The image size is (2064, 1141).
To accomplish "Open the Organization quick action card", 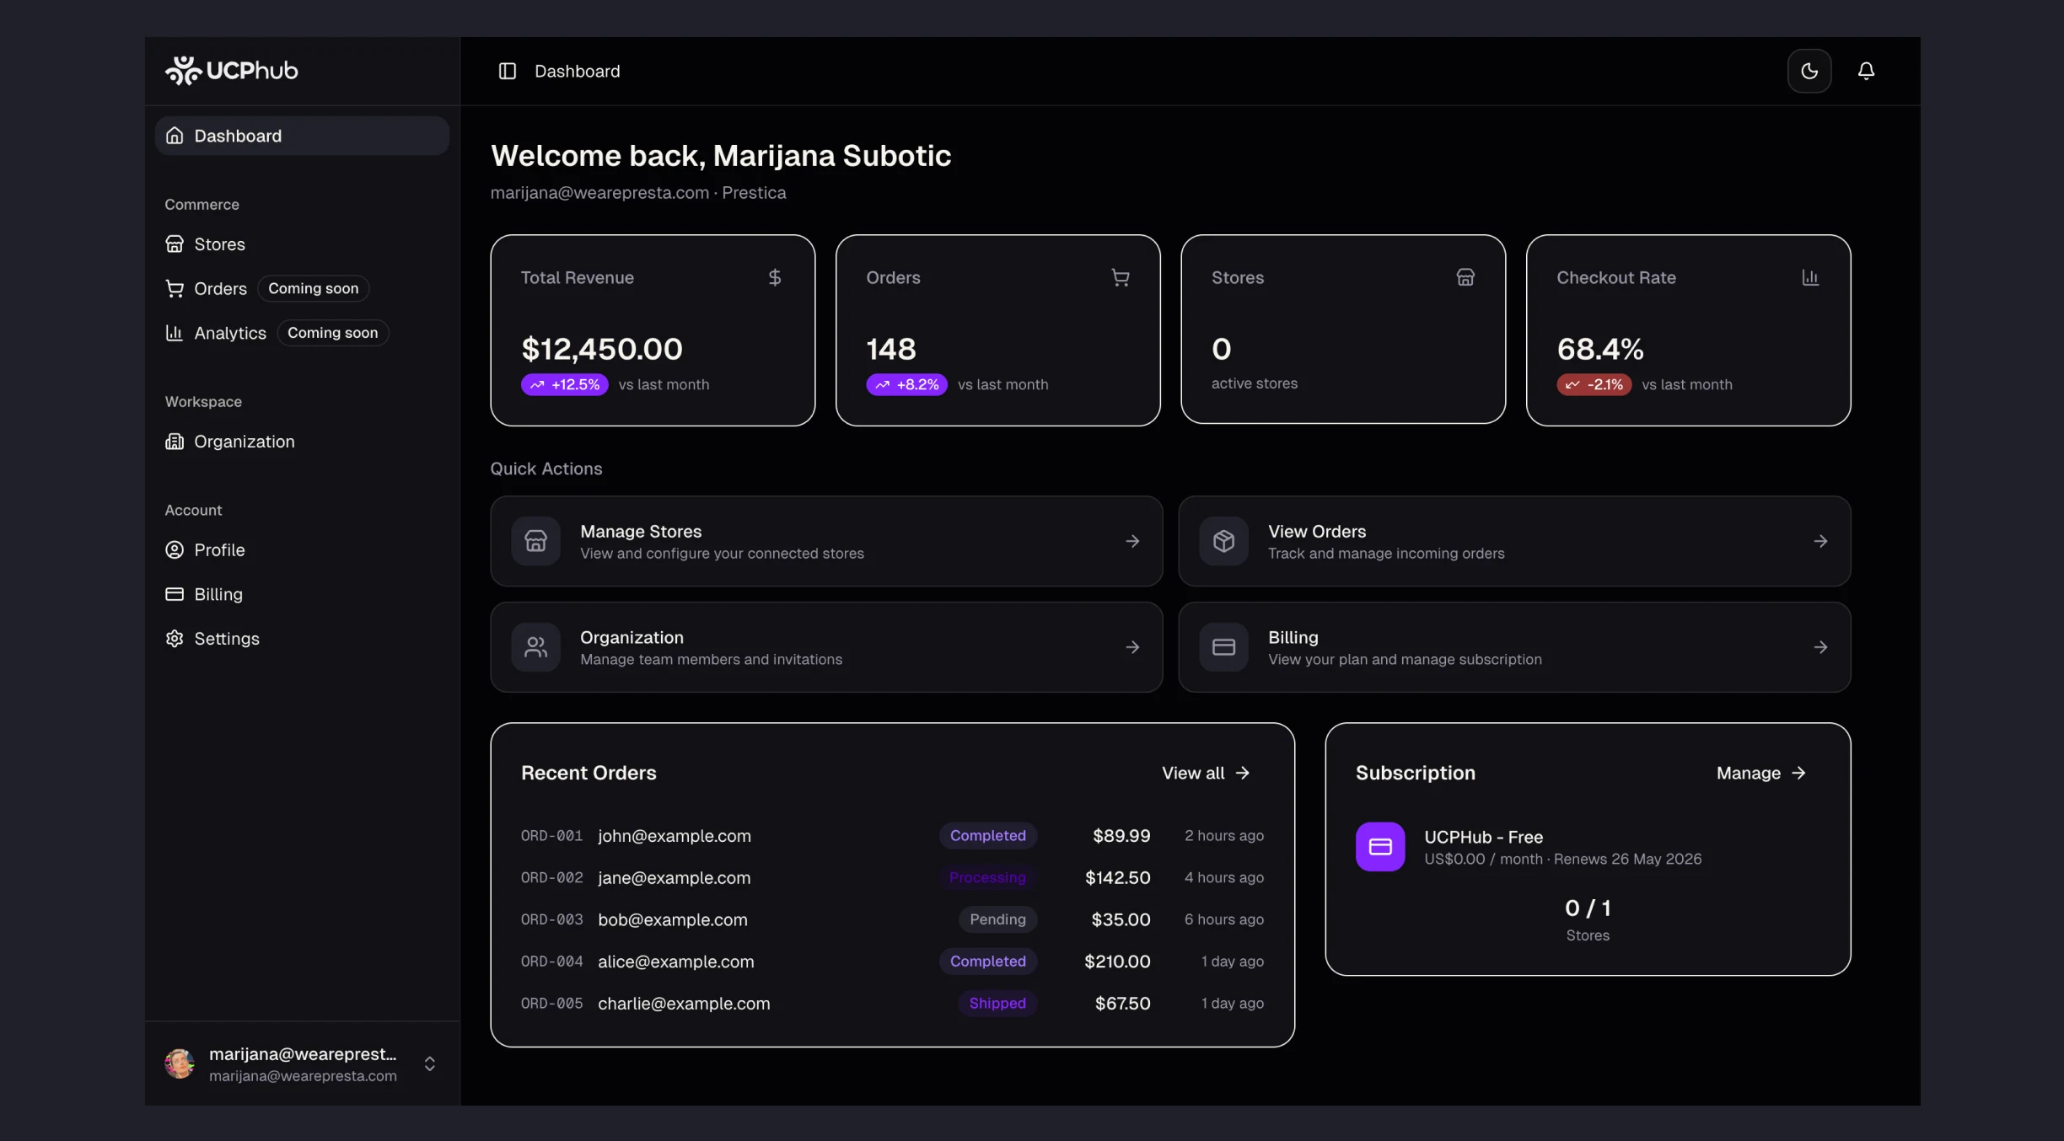I will click(826, 647).
